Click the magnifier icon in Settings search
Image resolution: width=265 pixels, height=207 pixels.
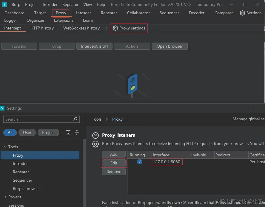tap(75, 119)
